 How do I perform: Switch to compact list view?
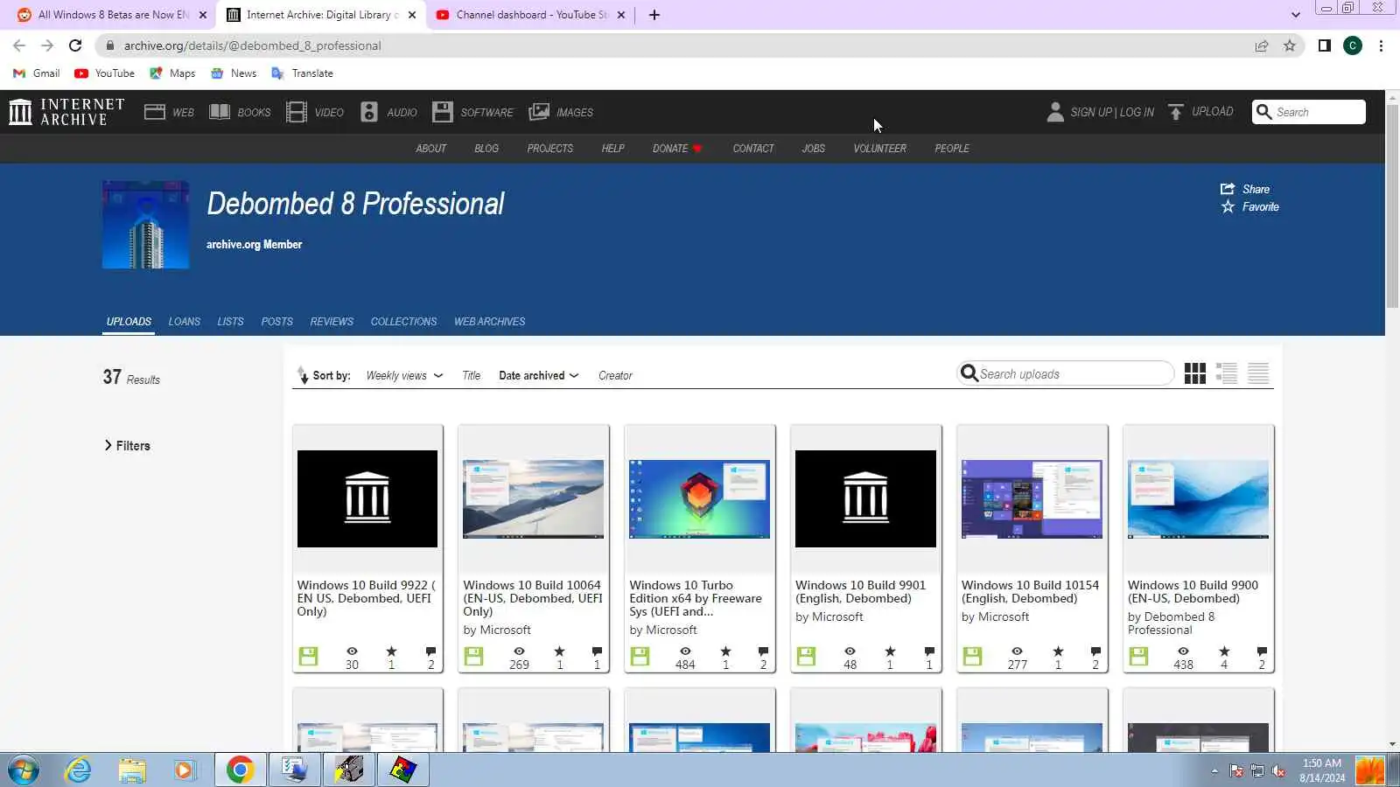click(1258, 373)
